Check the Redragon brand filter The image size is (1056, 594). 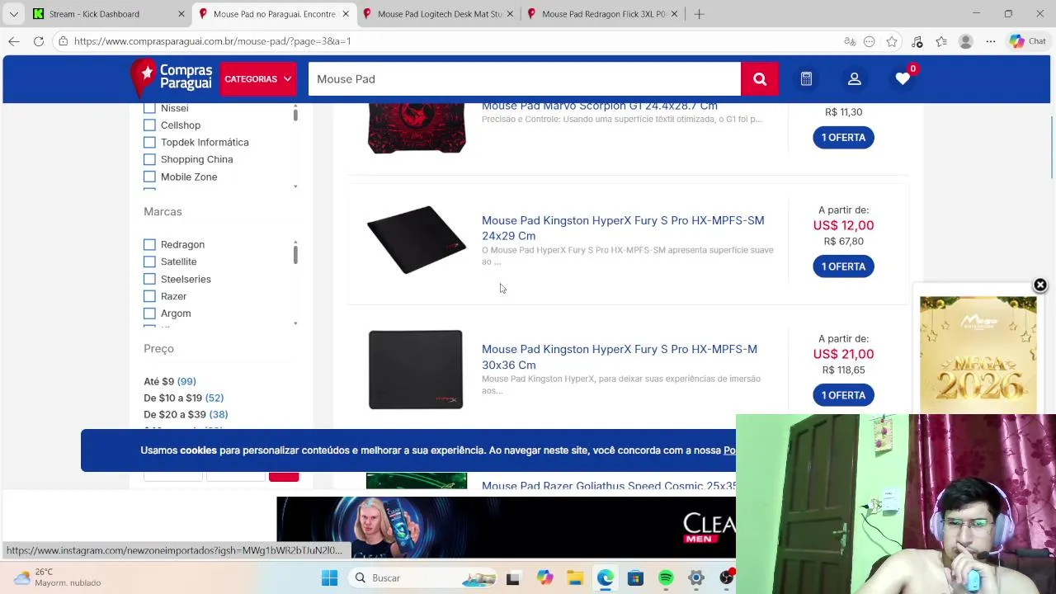click(149, 244)
